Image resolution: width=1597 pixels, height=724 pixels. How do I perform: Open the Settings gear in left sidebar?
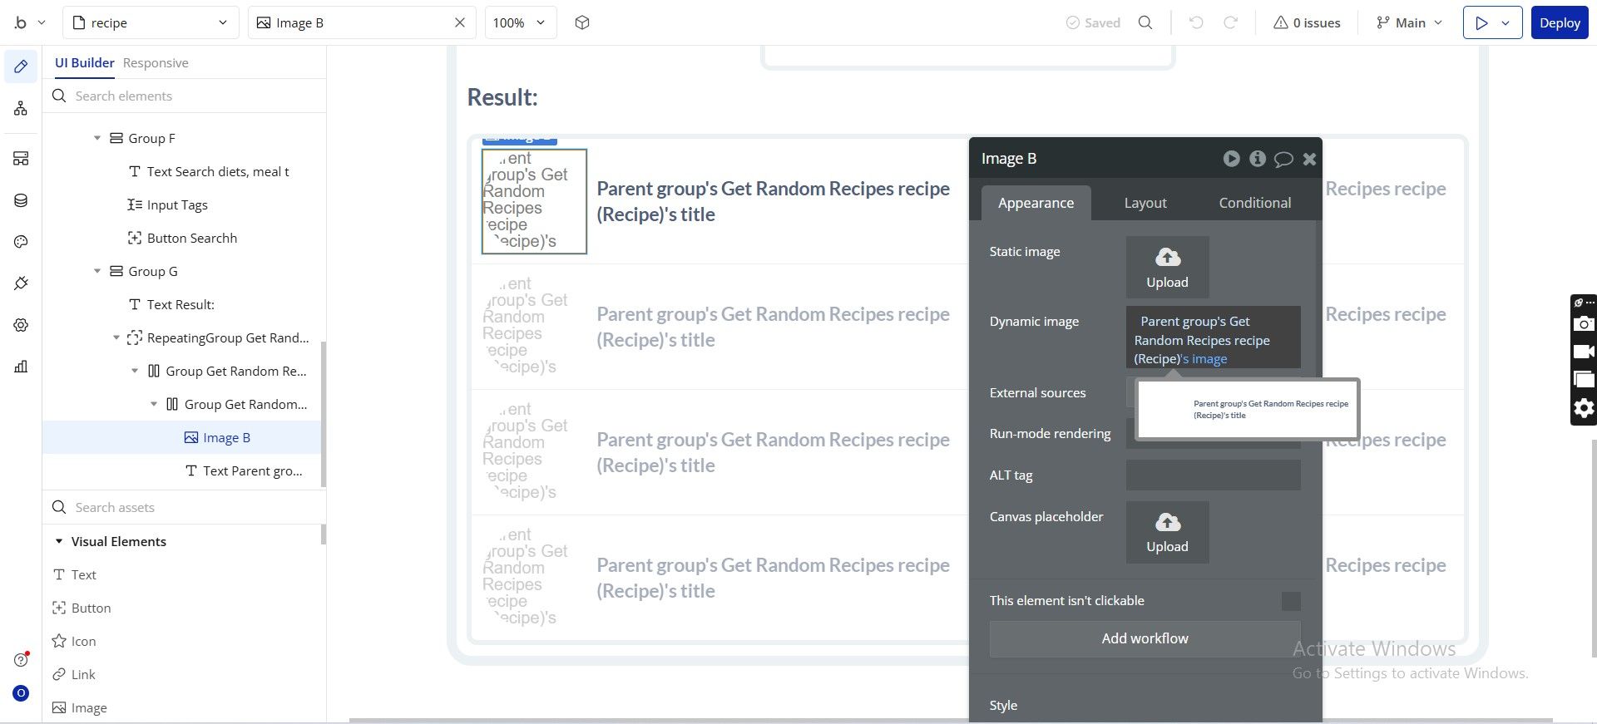coord(21,325)
